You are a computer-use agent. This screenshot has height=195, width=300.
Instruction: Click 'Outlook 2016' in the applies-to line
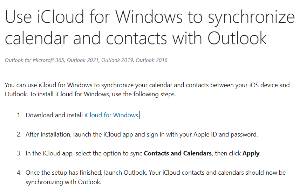[x=151, y=60]
